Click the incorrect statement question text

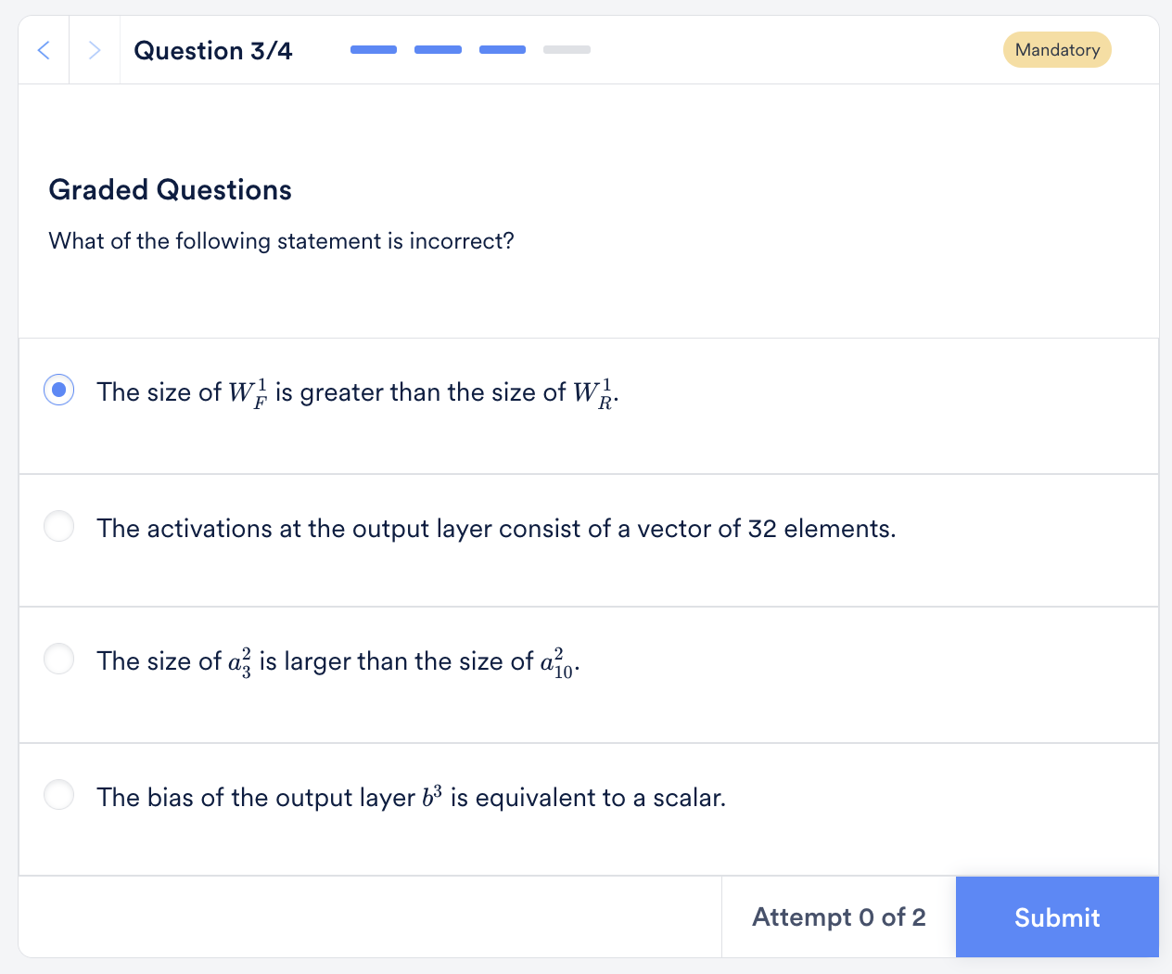[x=281, y=240]
